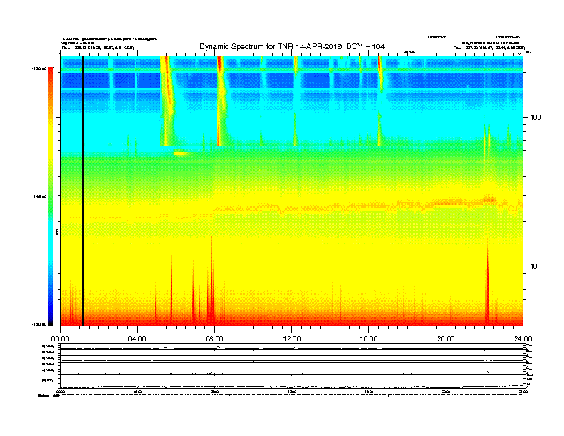Click the large 12:00 time axis label
This screenshot has width=564, height=436.
pos(292,339)
